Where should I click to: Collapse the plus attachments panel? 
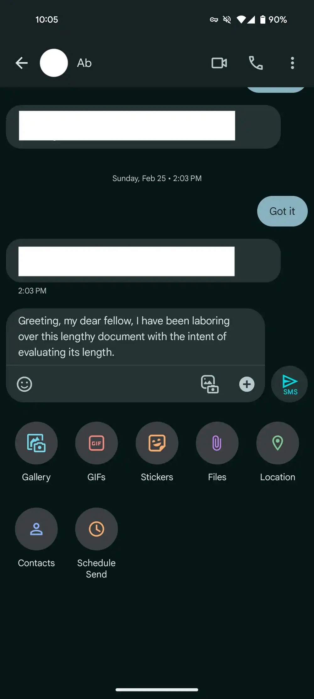(247, 384)
